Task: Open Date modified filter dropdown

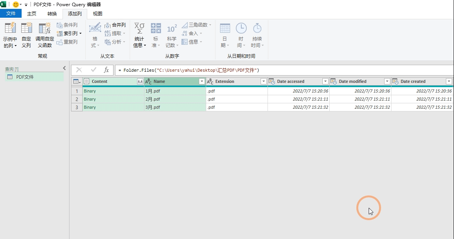Action: click(x=387, y=81)
